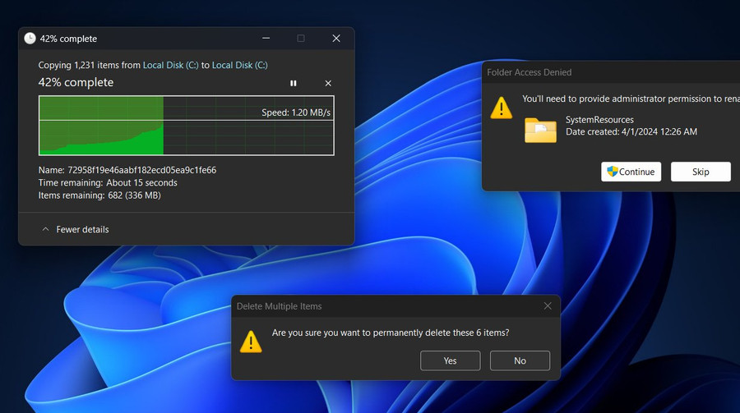Confirm permanent deletion with Yes
Screen dimensions: 740x413
(x=450, y=360)
